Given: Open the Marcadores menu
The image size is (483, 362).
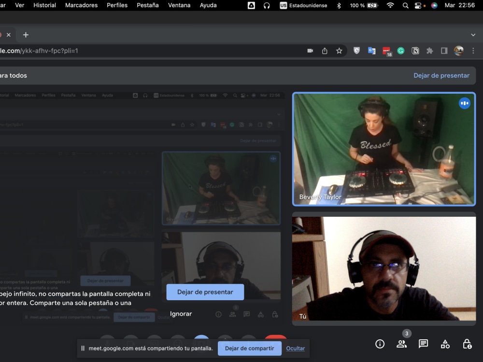Looking at the screenshot, I should tap(81, 5).
